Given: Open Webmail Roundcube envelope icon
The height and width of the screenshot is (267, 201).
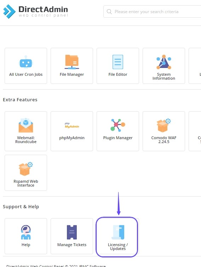Looking at the screenshot, I should click(26, 125).
